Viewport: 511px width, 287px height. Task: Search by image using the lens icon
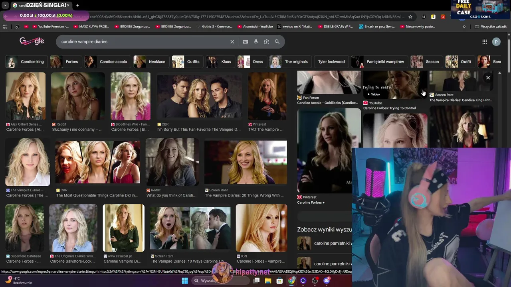click(x=267, y=41)
